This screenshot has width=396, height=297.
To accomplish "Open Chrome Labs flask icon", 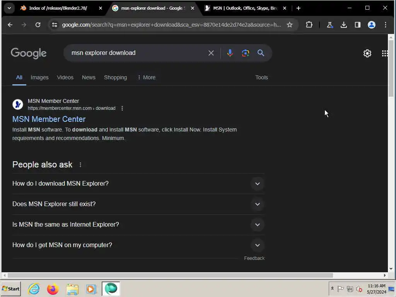I will 329,25.
